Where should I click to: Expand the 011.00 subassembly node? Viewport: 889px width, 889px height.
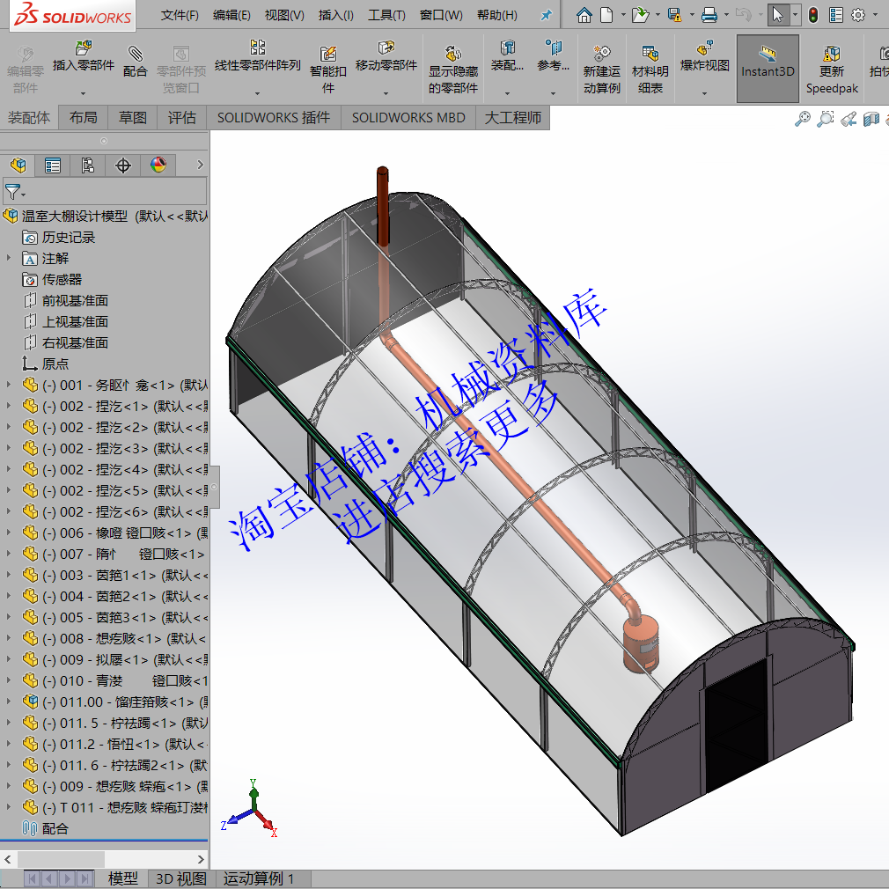pos(9,702)
